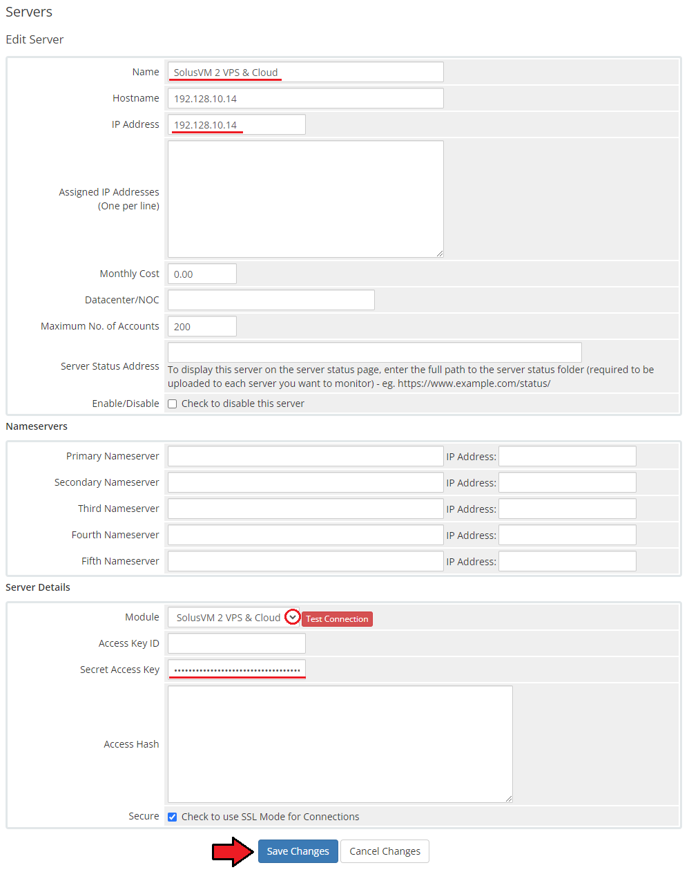Save the server with Save Changes
The width and height of the screenshot is (689, 872).
pos(298,851)
